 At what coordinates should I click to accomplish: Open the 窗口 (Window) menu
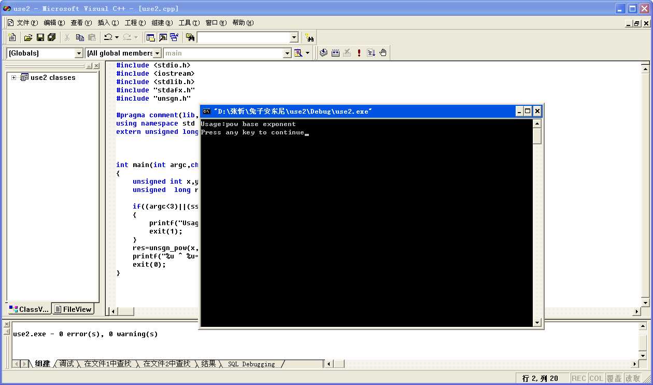pos(216,22)
